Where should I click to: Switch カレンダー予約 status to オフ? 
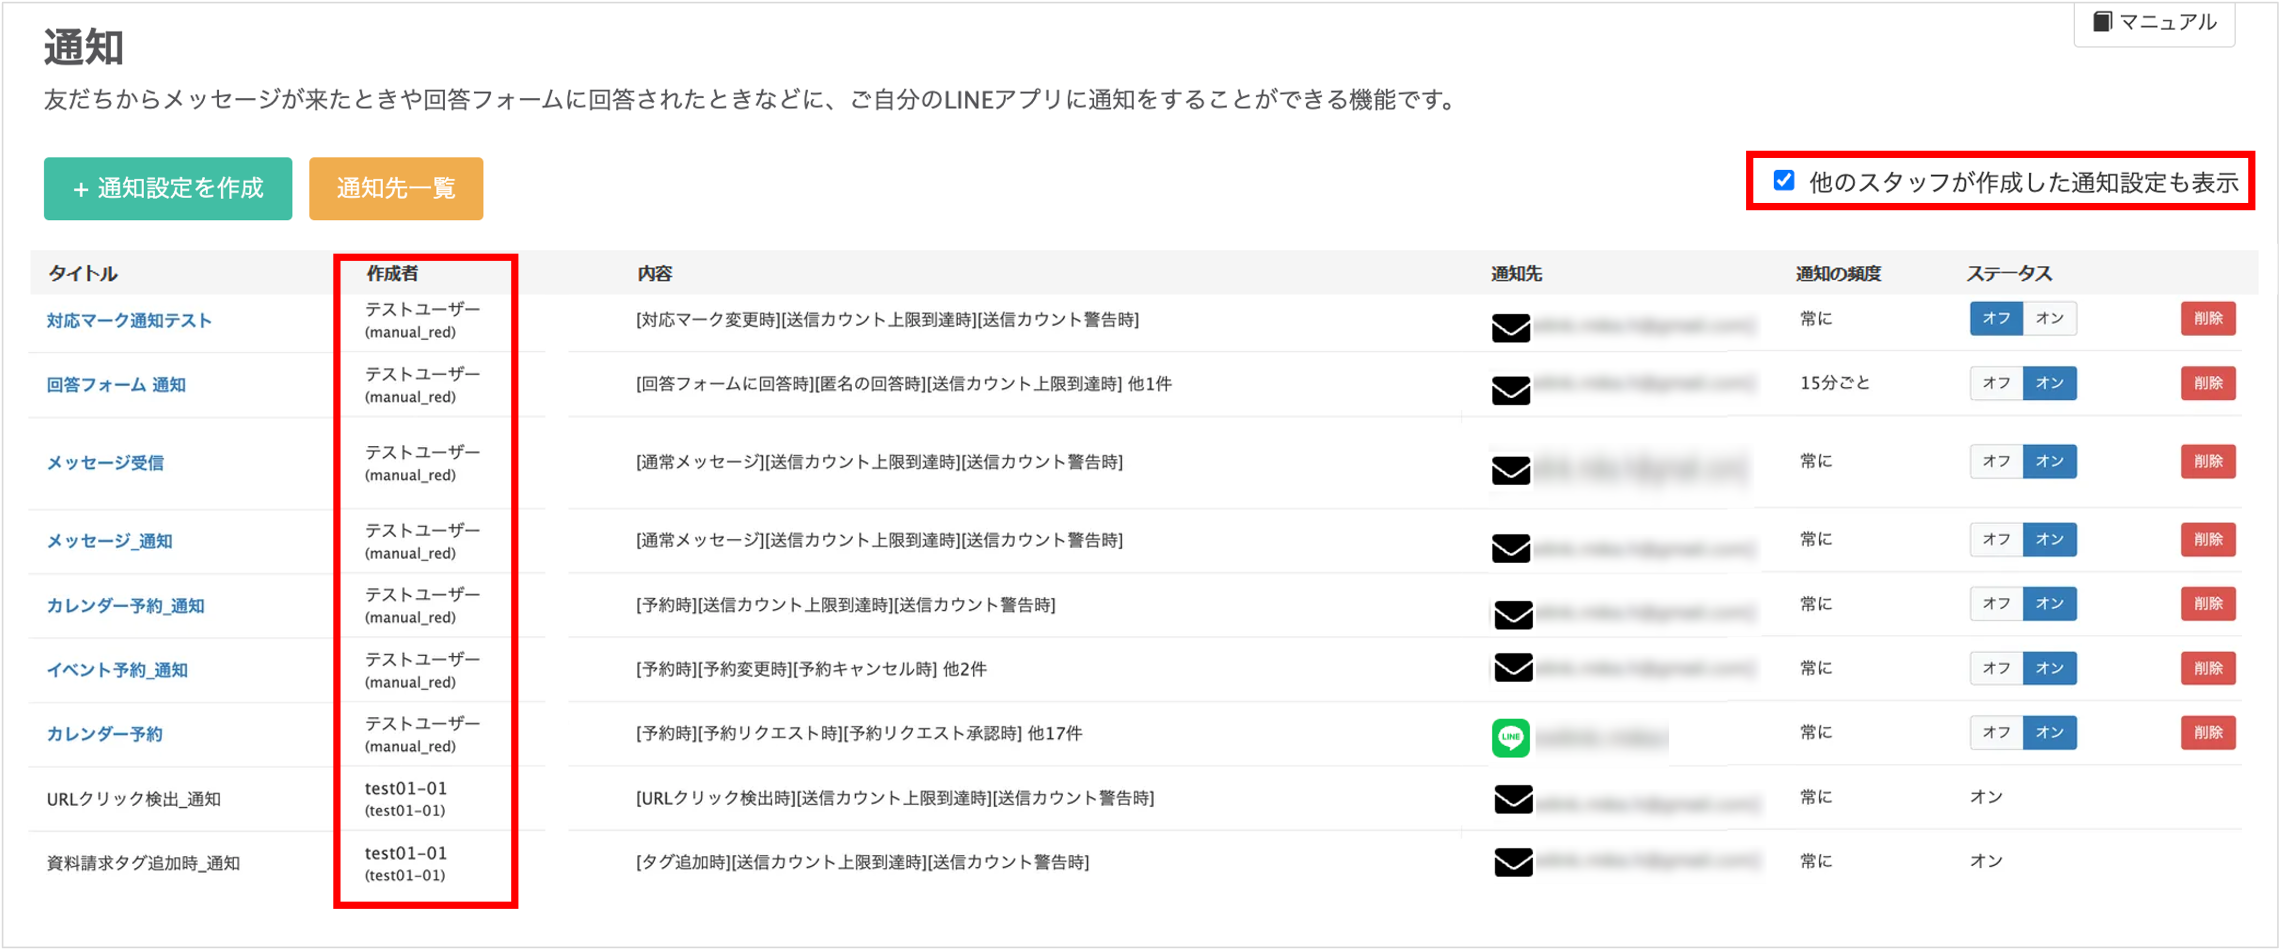click(1997, 732)
